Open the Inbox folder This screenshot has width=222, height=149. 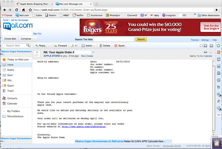(x=16, y=65)
